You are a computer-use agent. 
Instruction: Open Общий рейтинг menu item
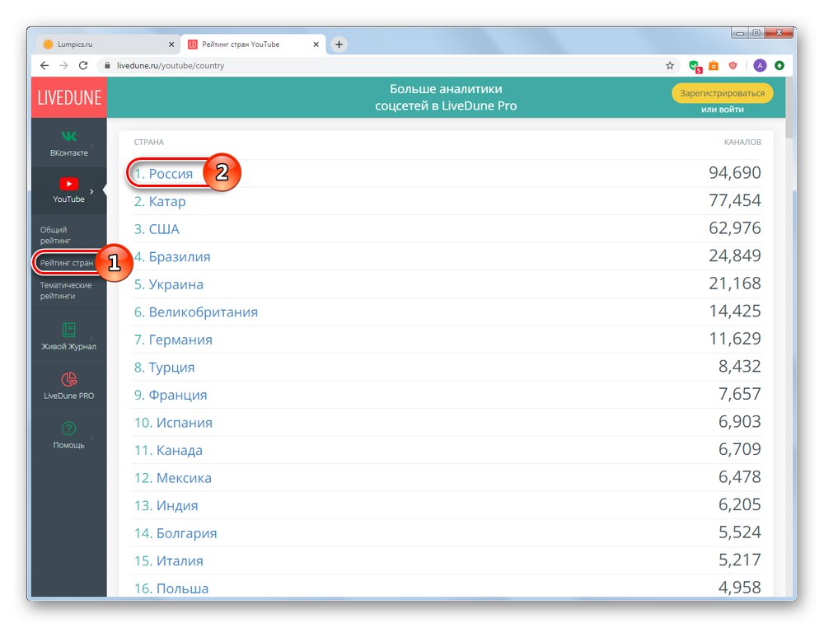55,235
